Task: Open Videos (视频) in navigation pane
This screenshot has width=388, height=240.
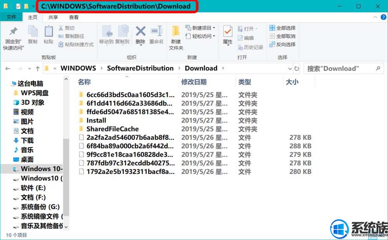Action: coord(24,112)
